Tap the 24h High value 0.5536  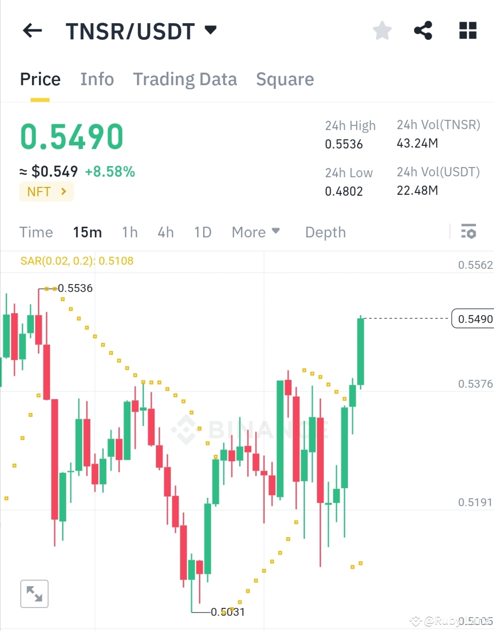pyautogui.click(x=344, y=144)
